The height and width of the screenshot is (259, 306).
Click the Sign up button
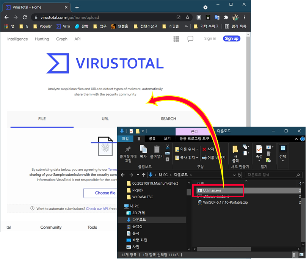[x=231, y=39]
